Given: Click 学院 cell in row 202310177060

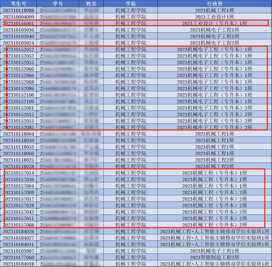Looking at the screenshot, I should [x=131, y=257].
